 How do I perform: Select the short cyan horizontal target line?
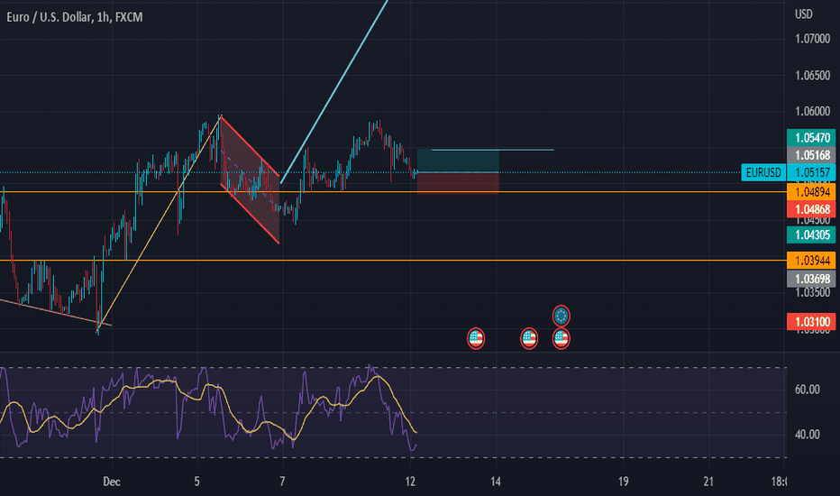[x=492, y=150]
